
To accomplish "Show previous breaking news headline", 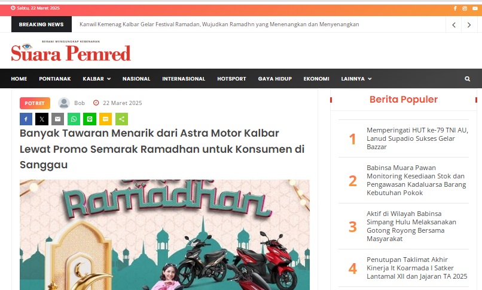I will (x=454, y=25).
